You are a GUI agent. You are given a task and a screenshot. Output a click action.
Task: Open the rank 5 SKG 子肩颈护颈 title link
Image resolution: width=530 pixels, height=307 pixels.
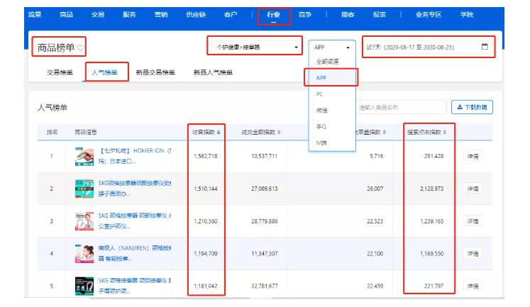[x=135, y=286]
